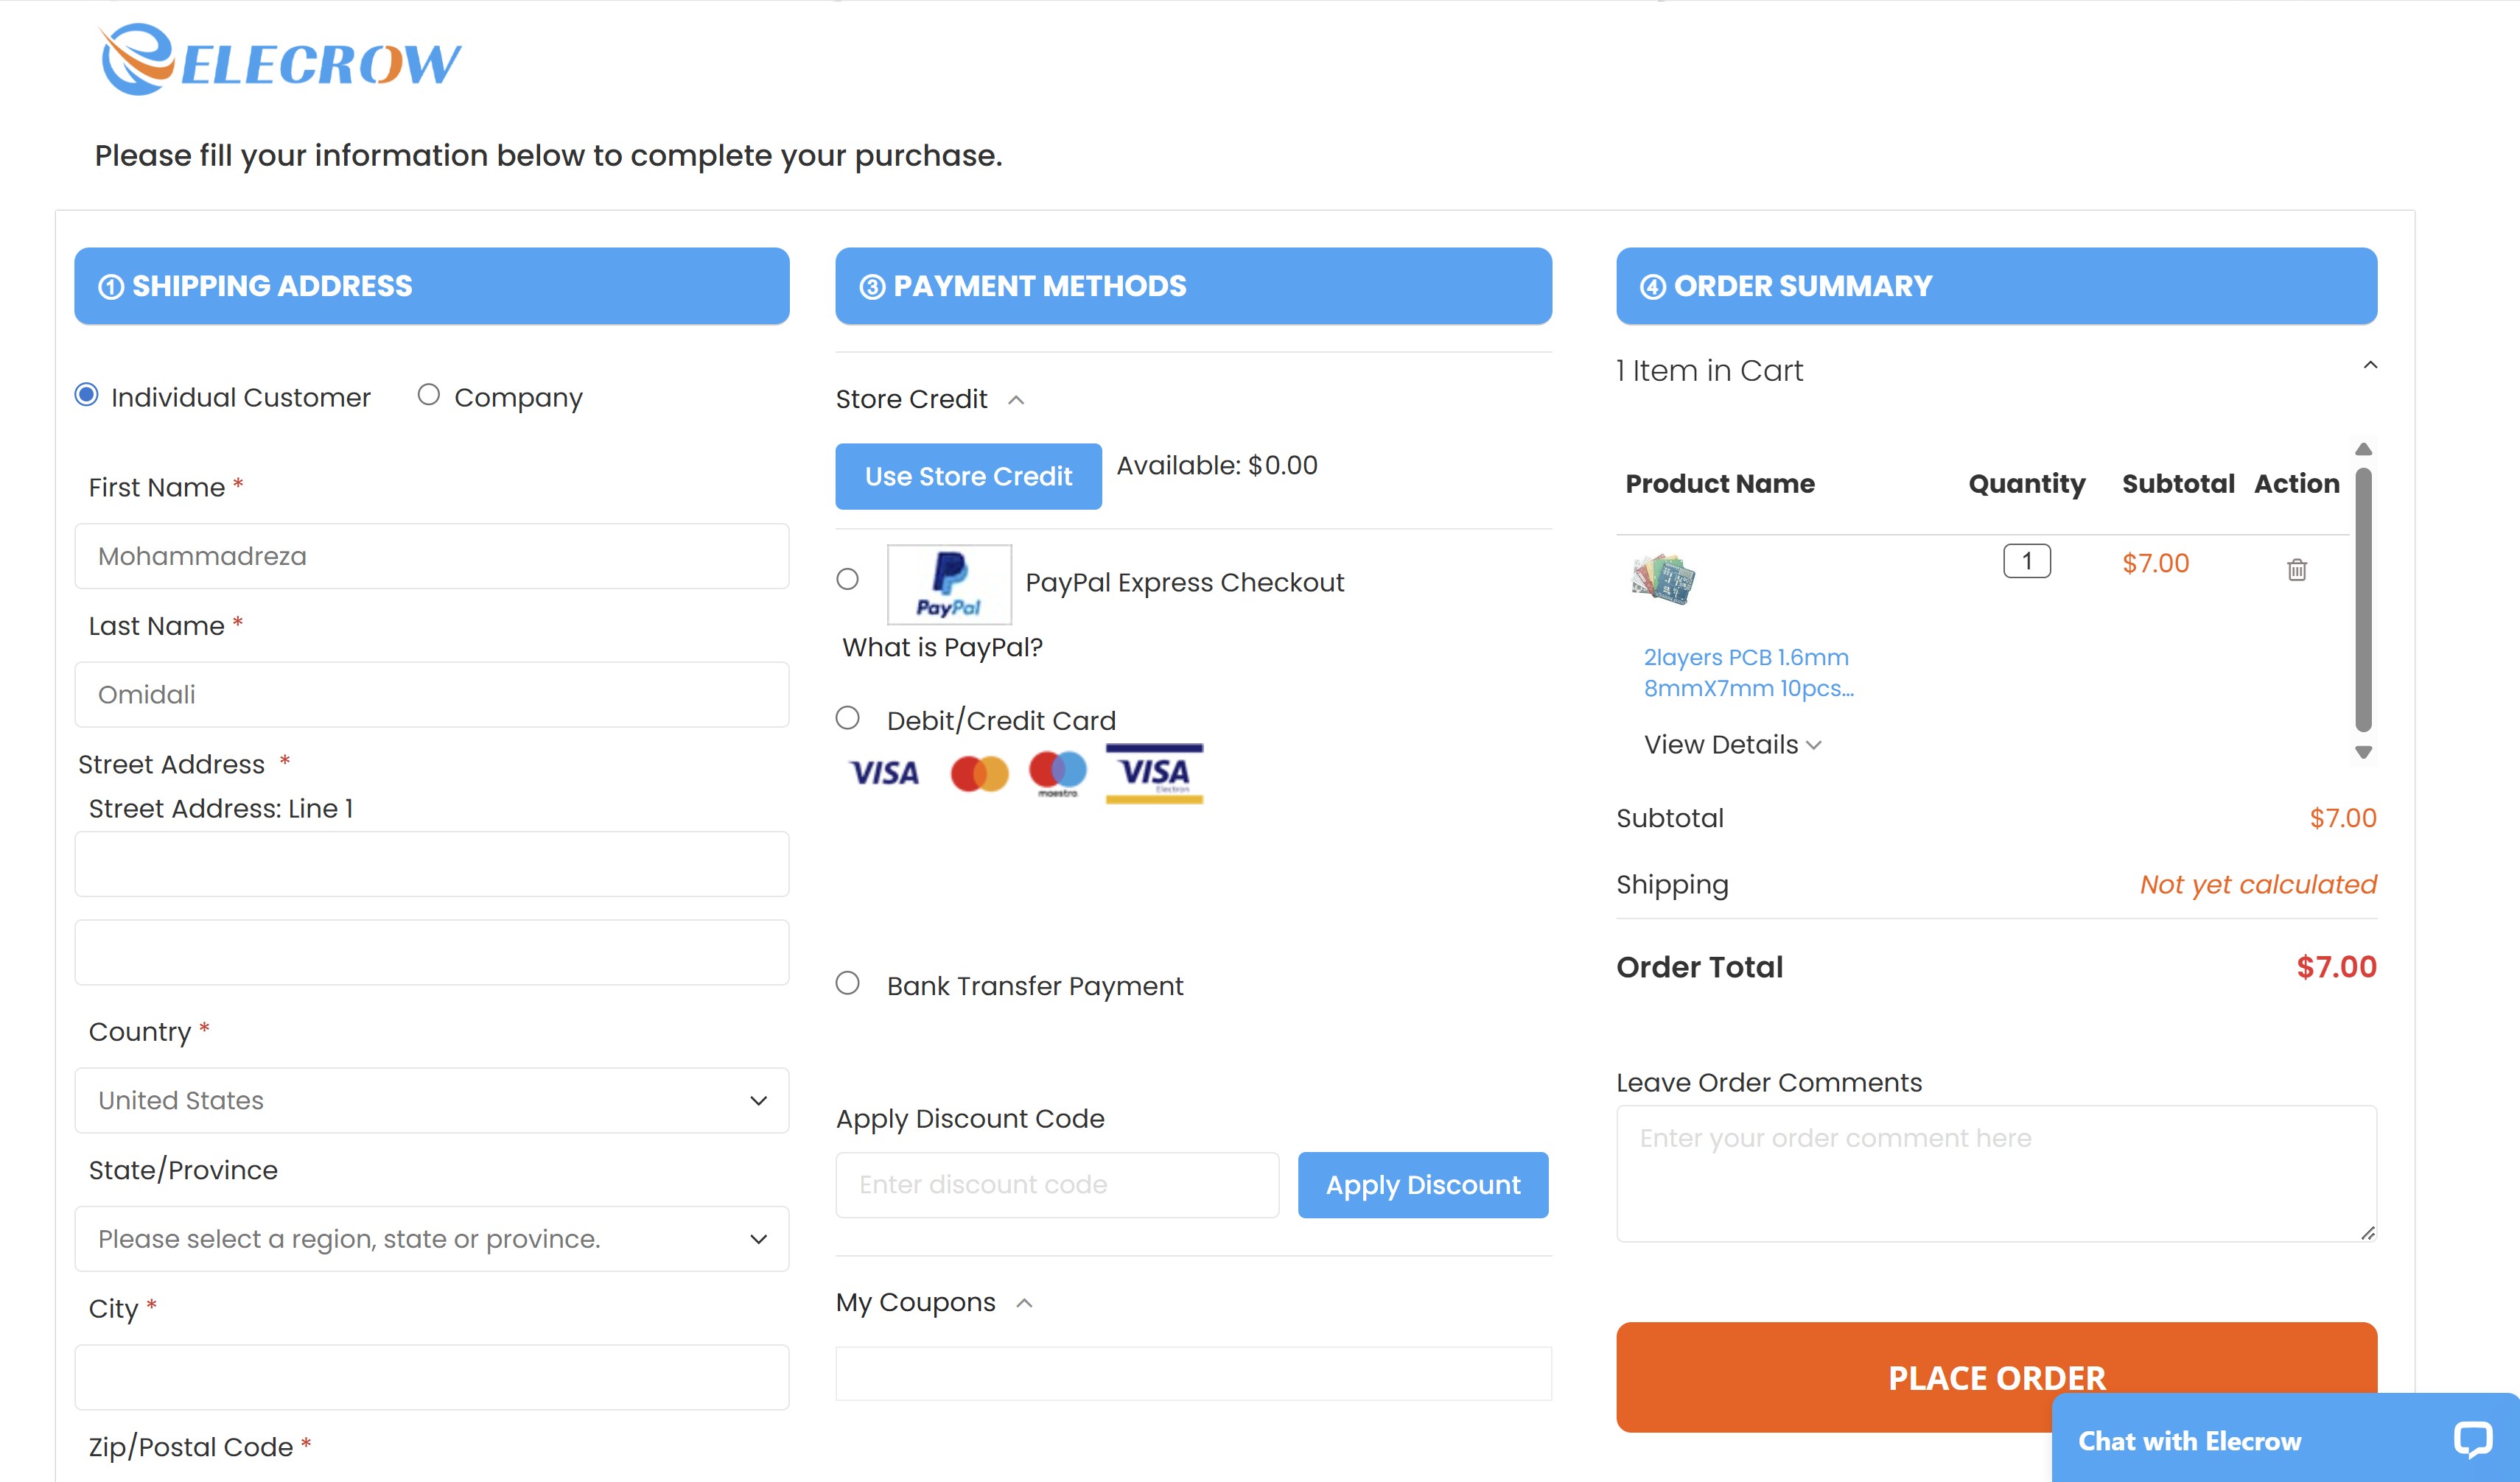Screen dimensions: 2520x1482
Task: Select Debit/Credit Card payment
Action: tap(848, 718)
